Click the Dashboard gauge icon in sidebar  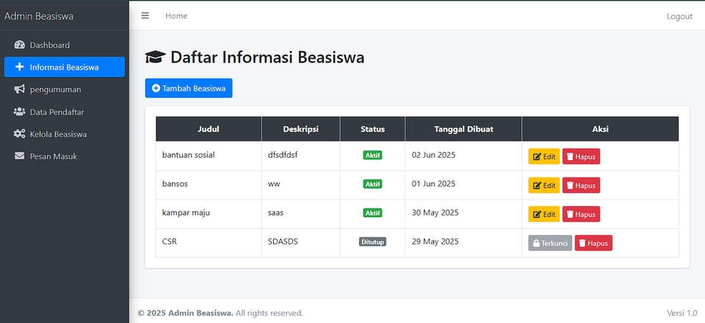click(20, 45)
